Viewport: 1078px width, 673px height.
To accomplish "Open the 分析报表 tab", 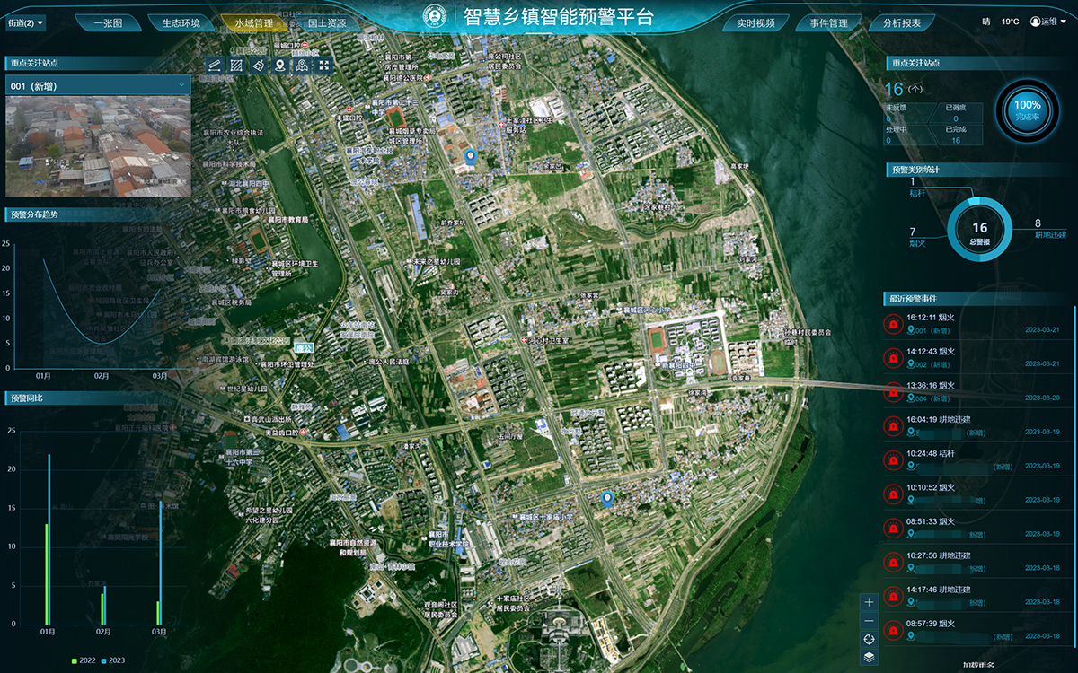I will [902, 23].
